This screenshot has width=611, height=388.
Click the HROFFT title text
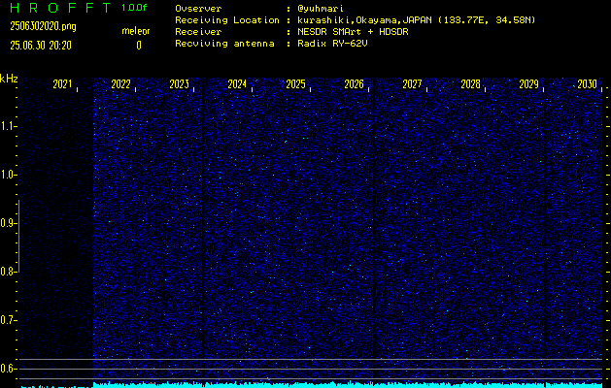[60, 8]
